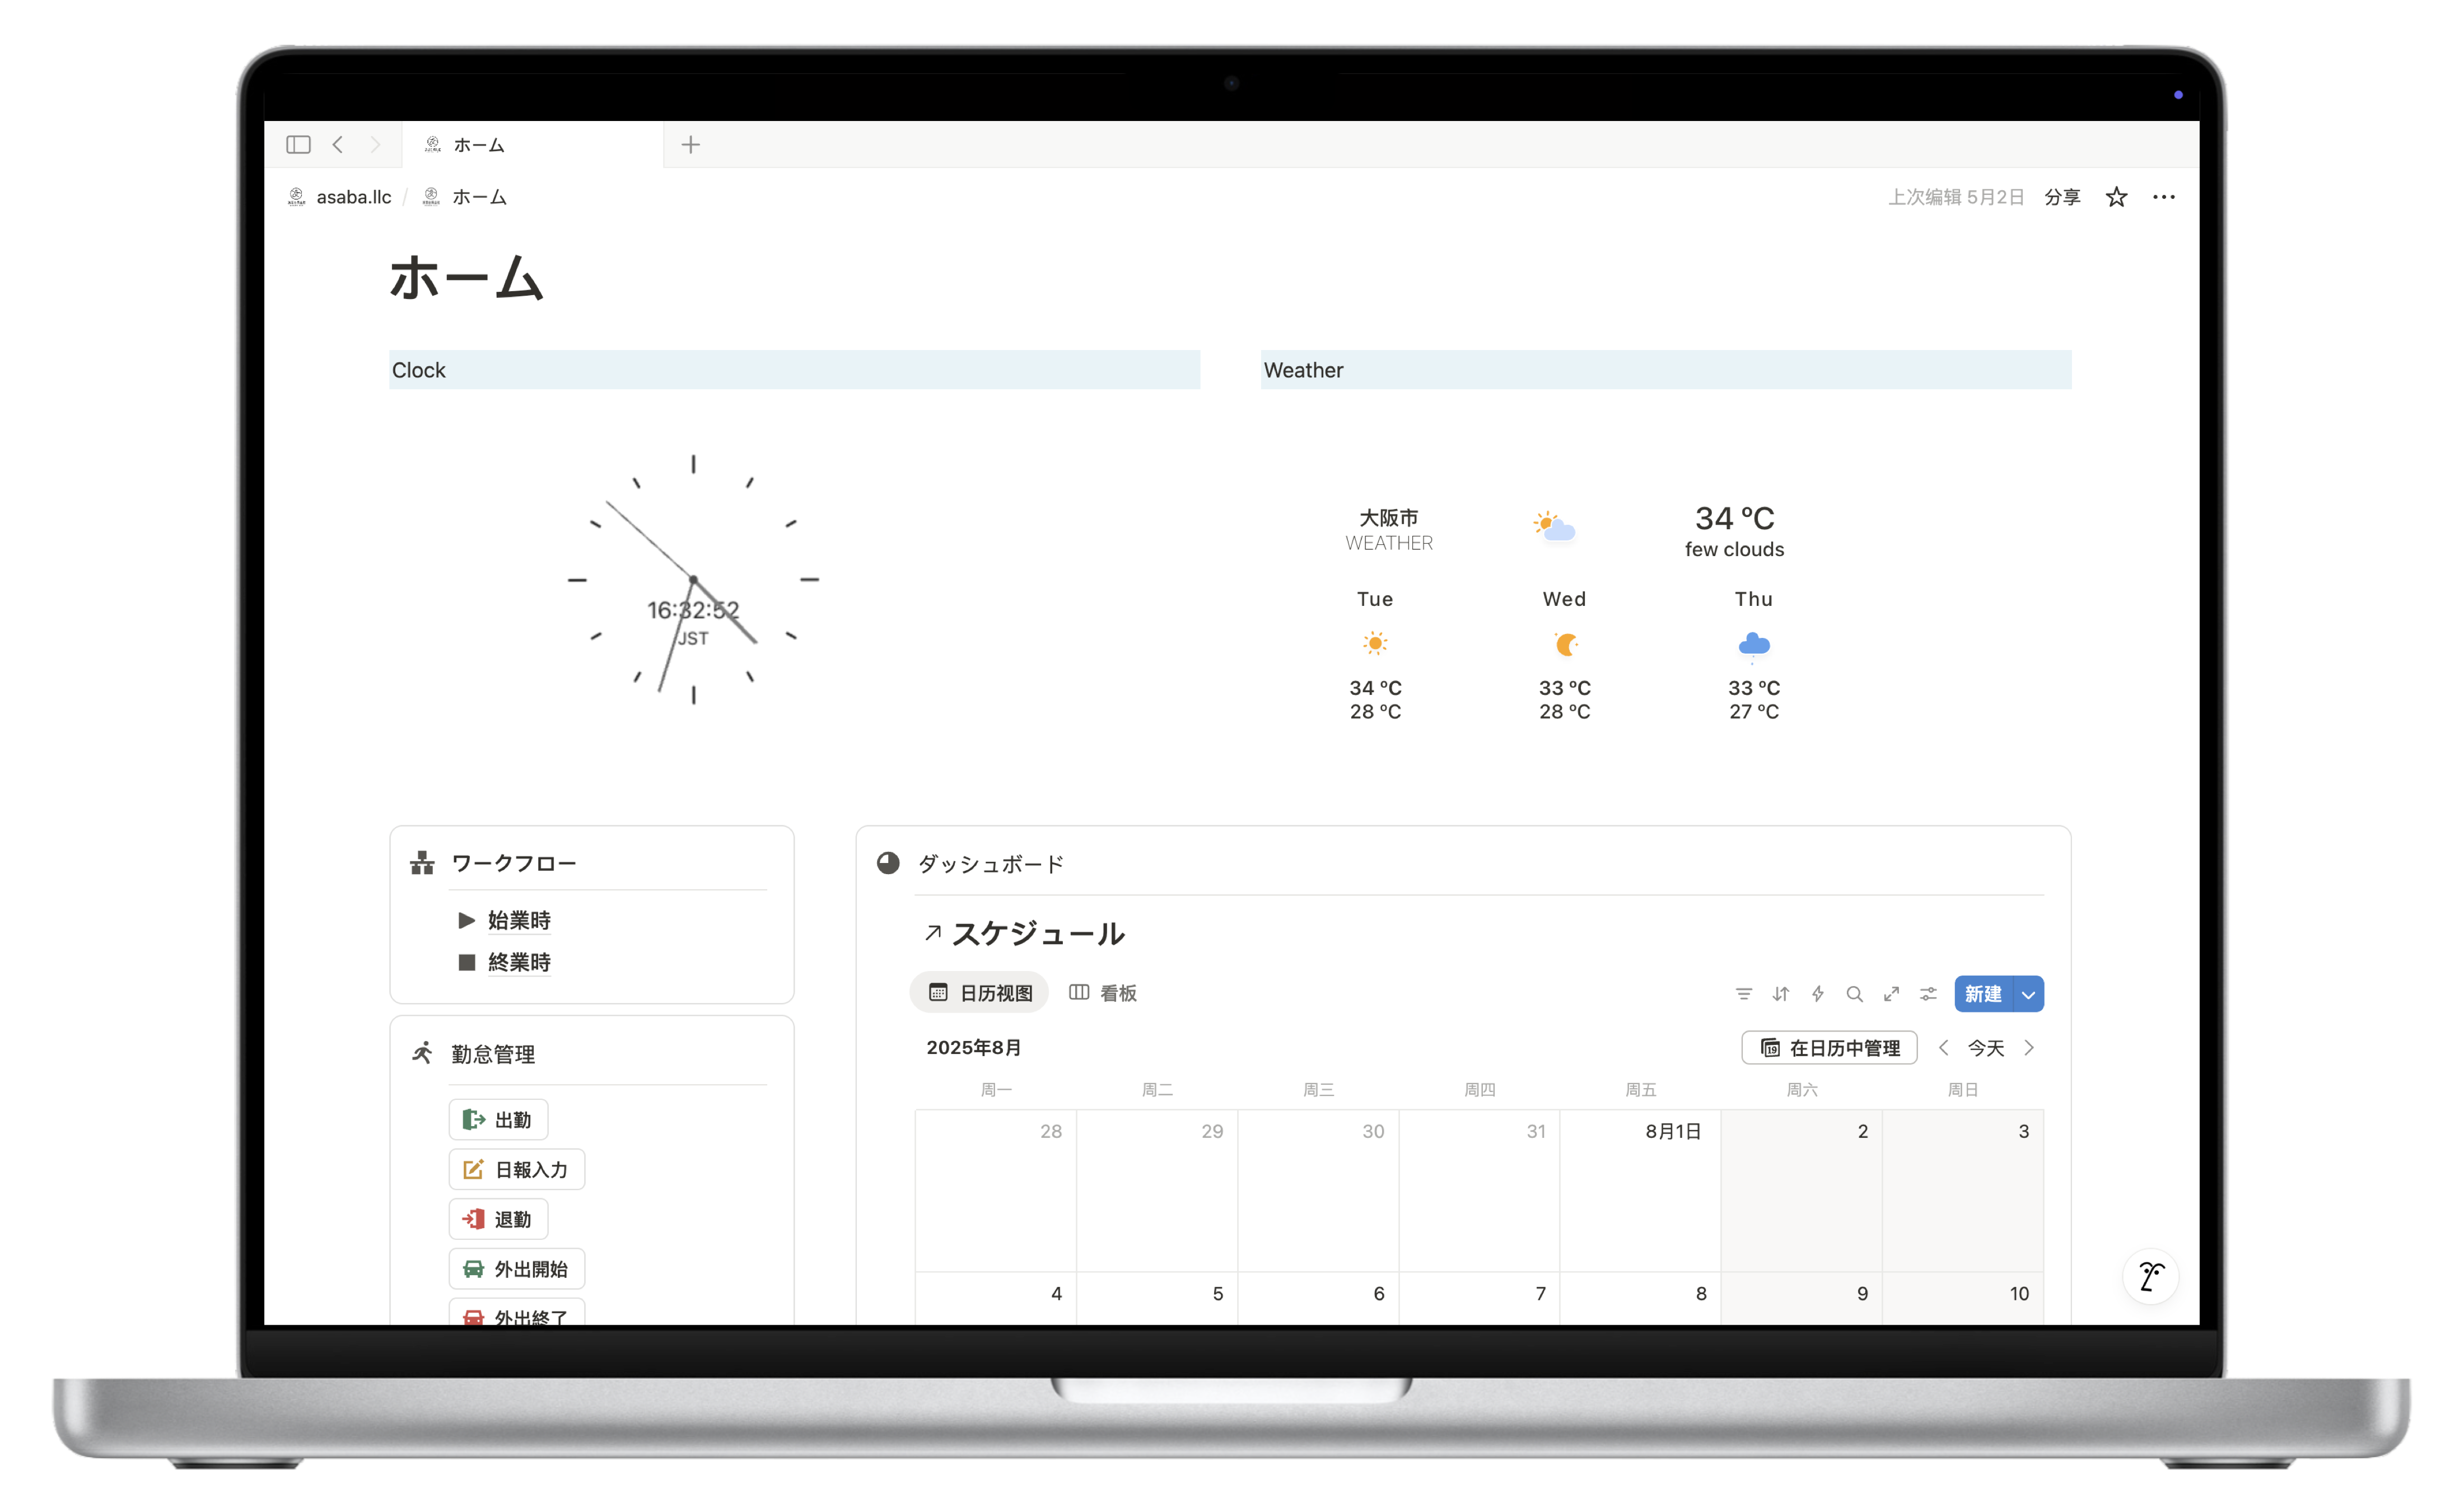This screenshot has height=1512, width=2464.
Task: Switch to the ホーム browser tab
Action: click(x=533, y=145)
